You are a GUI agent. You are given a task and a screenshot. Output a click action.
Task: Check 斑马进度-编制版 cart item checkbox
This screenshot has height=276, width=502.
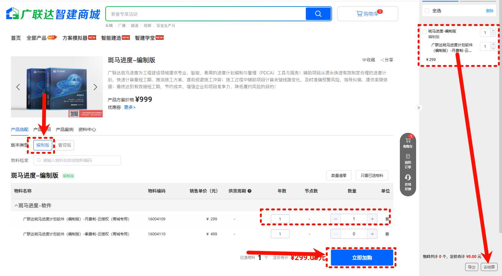[x=425, y=31]
